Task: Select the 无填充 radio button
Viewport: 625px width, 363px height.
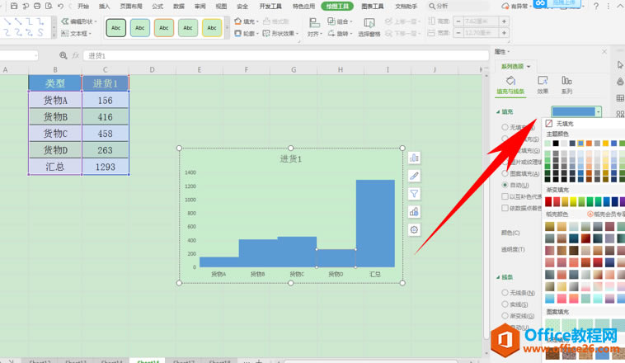Action: [505, 127]
